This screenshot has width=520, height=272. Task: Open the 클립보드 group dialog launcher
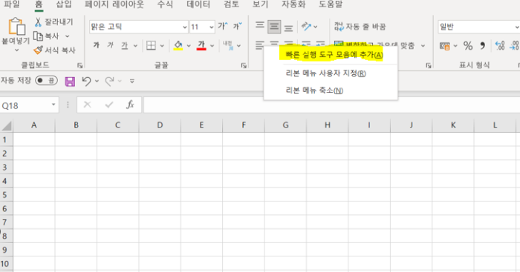tap(79, 65)
